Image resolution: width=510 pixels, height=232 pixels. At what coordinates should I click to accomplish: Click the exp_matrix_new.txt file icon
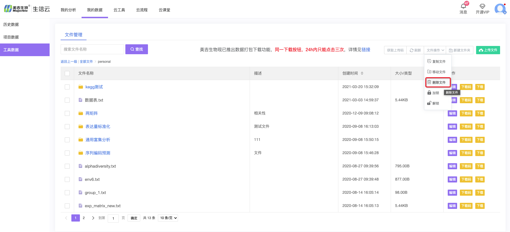click(80, 206)
